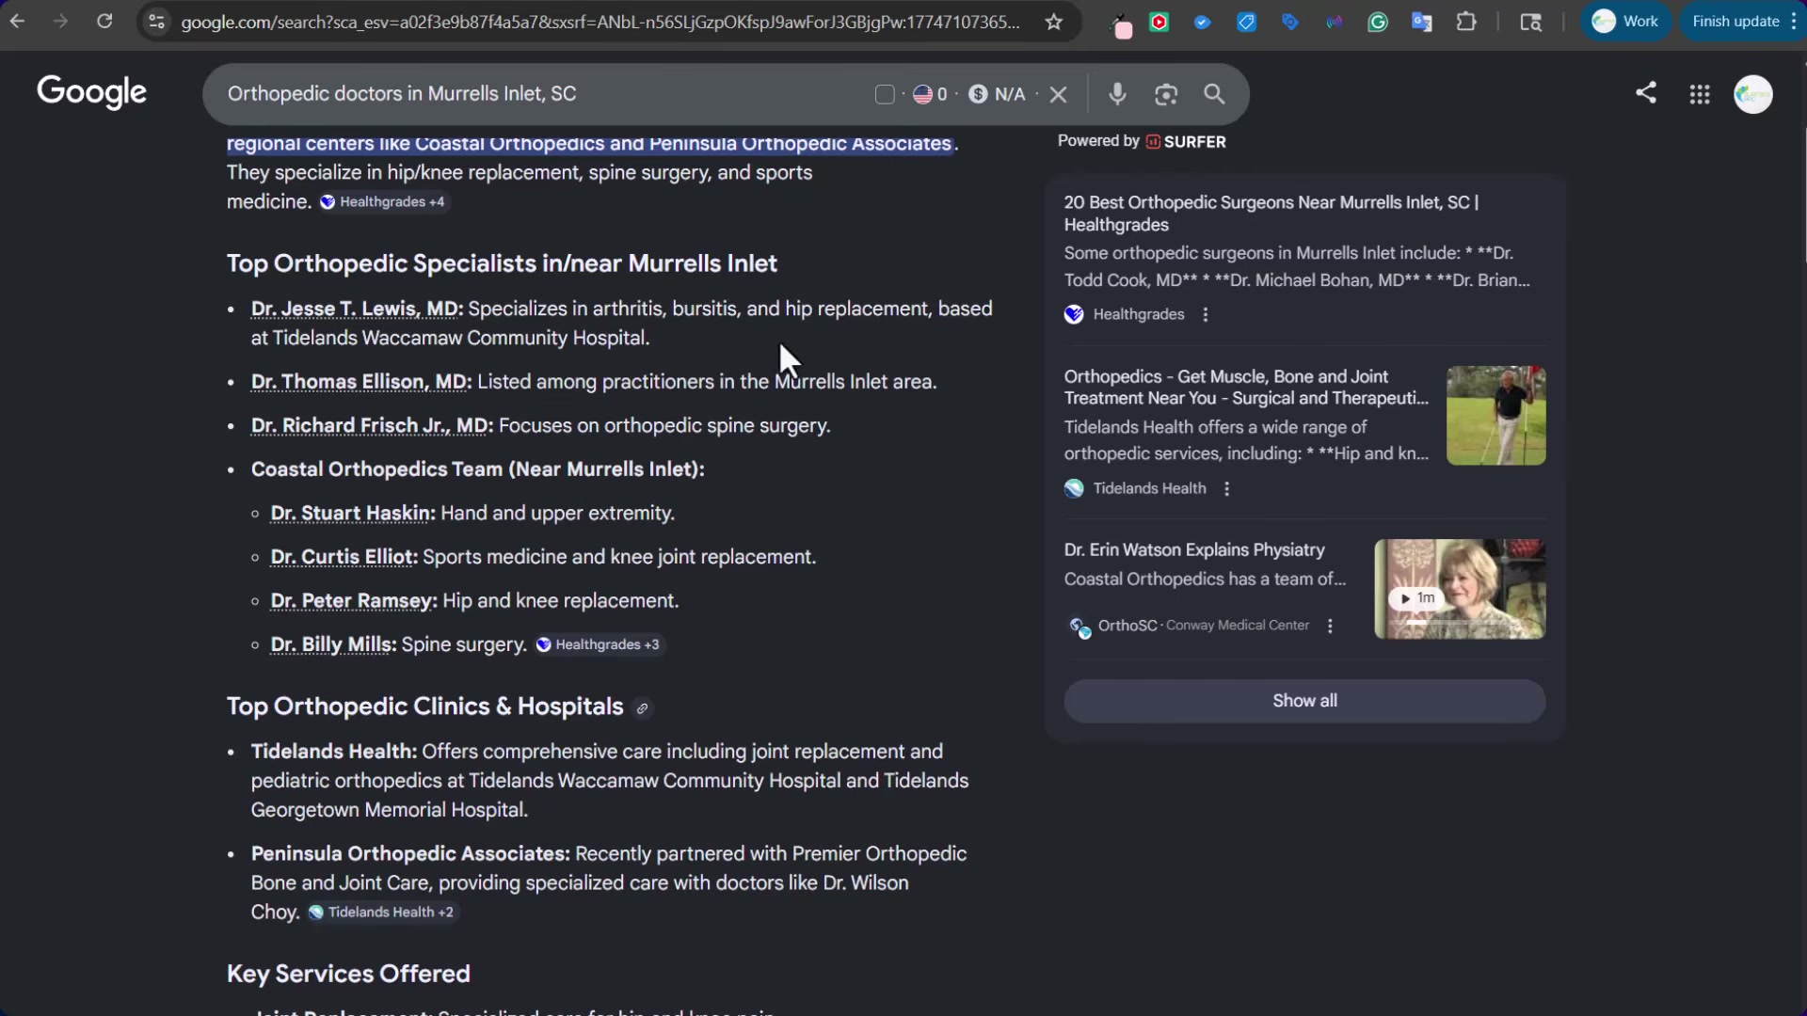This screenshot has width=1807, height=1016.
Task: Play the Dr. Erin Watson video thumbnail
Action: (x=1460, y=590)
